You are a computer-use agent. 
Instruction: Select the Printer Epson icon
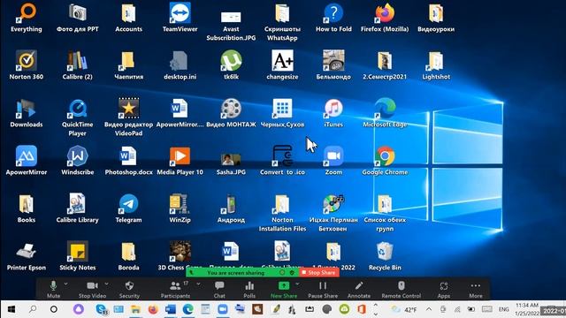click(x=27, y=251)
